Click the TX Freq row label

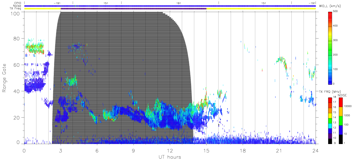[15, 9]
